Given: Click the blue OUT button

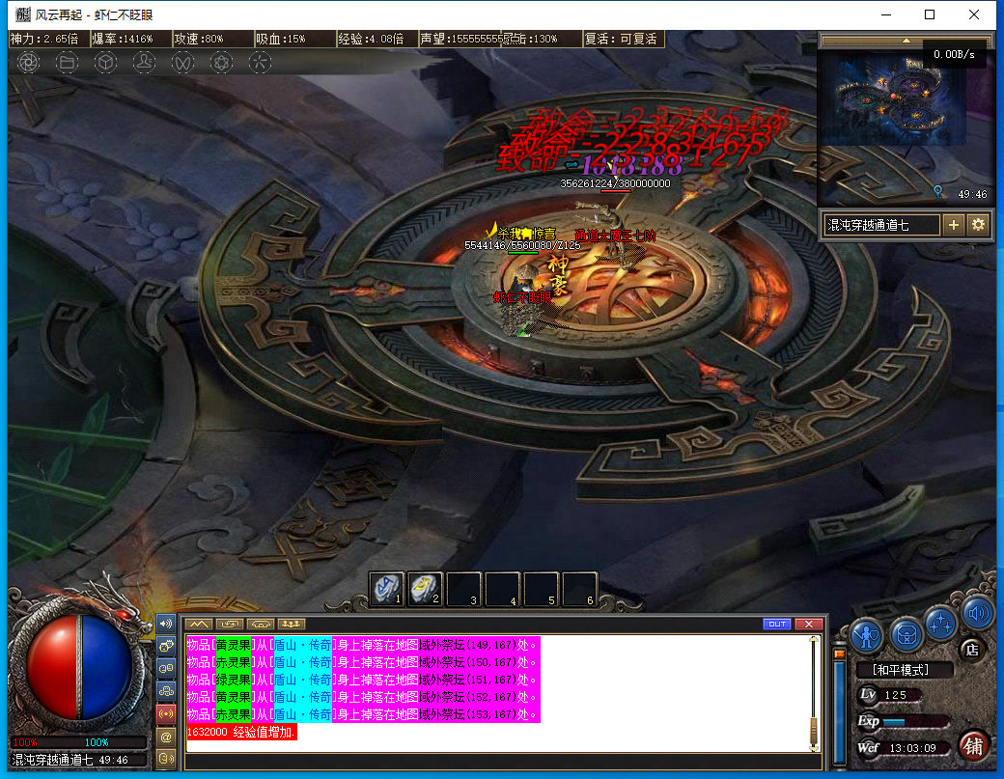Looking at the screenshot, I should tap(777, 625).
